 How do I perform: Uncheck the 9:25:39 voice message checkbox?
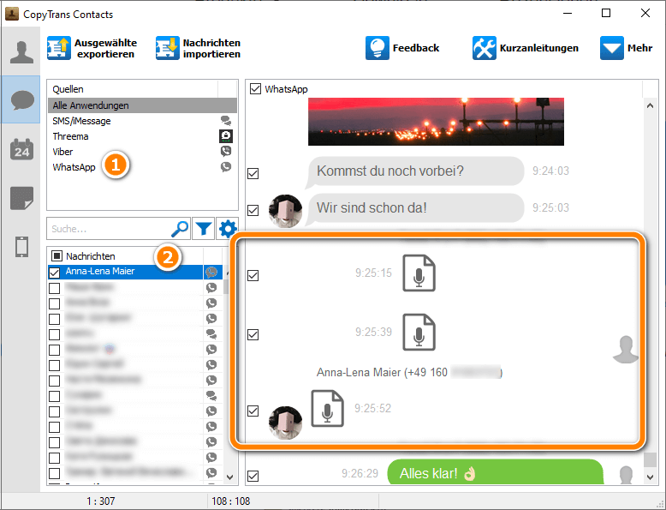tap(253, 335)
